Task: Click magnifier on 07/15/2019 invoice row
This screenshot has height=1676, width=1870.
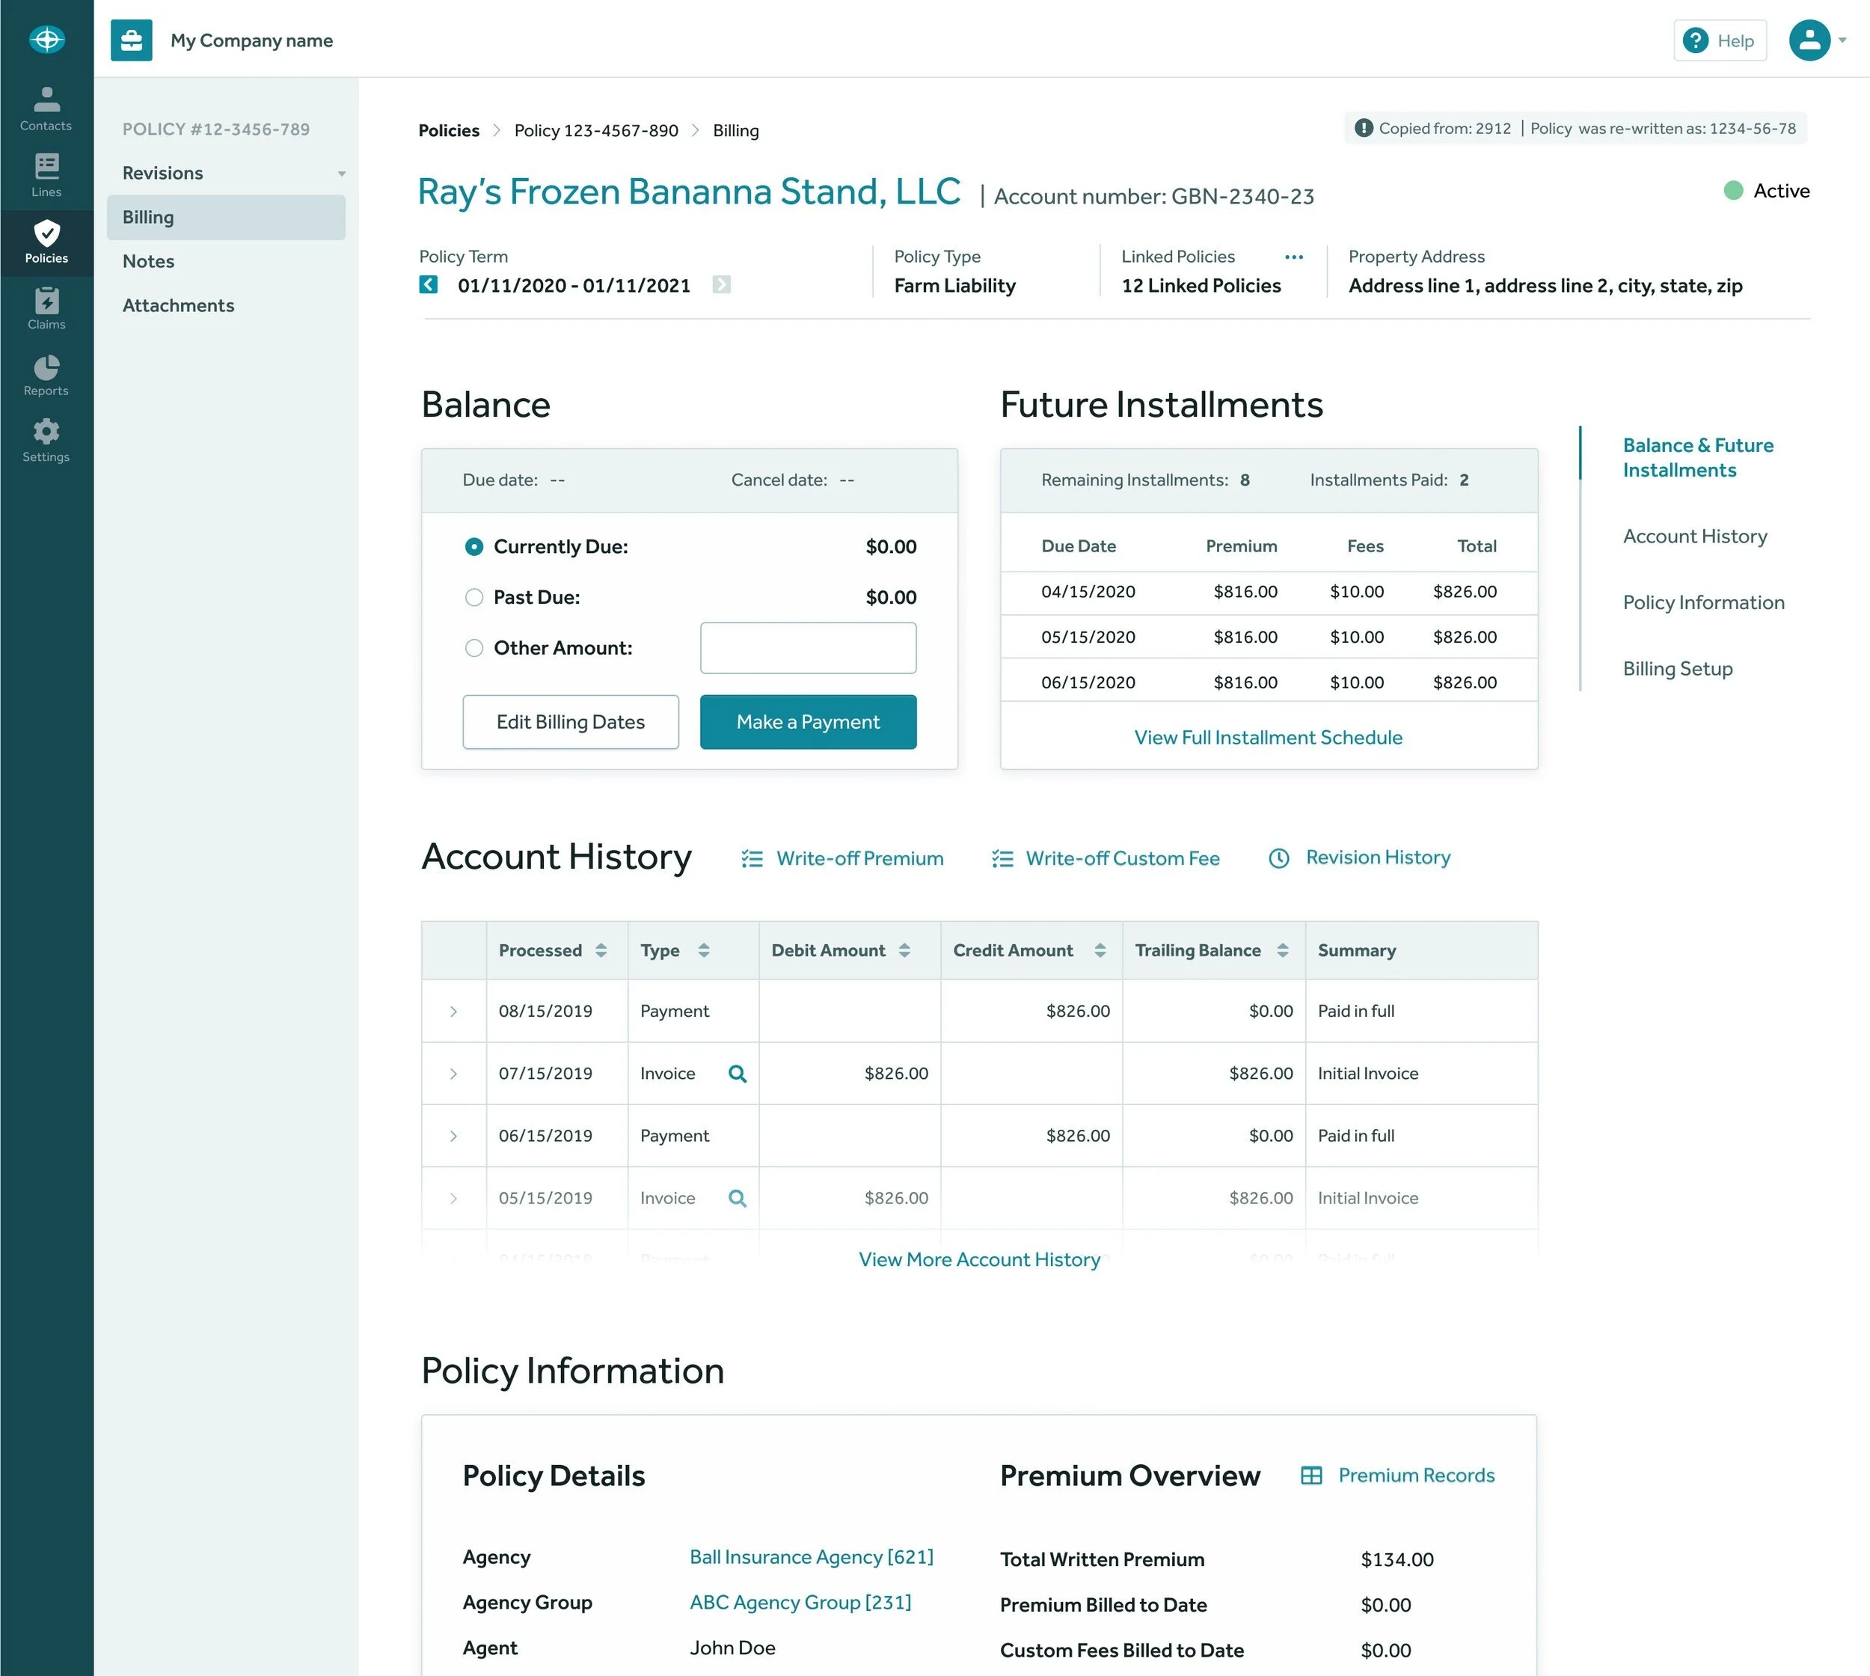Action: pos(738,1074)
